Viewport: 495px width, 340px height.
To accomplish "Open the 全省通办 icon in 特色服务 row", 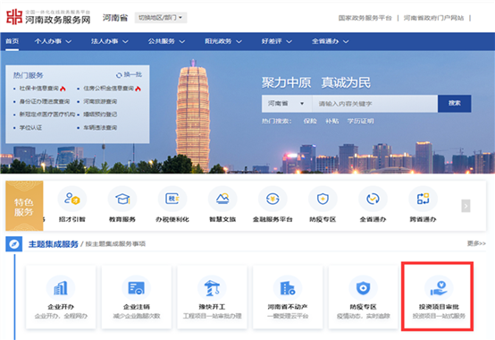I will coord(373,199).
